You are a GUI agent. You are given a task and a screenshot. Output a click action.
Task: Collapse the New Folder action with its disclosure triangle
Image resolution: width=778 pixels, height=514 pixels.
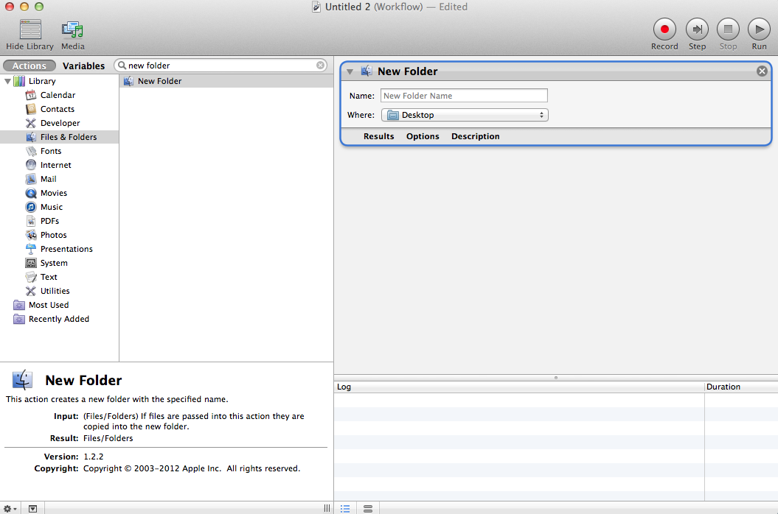[350, 71]
